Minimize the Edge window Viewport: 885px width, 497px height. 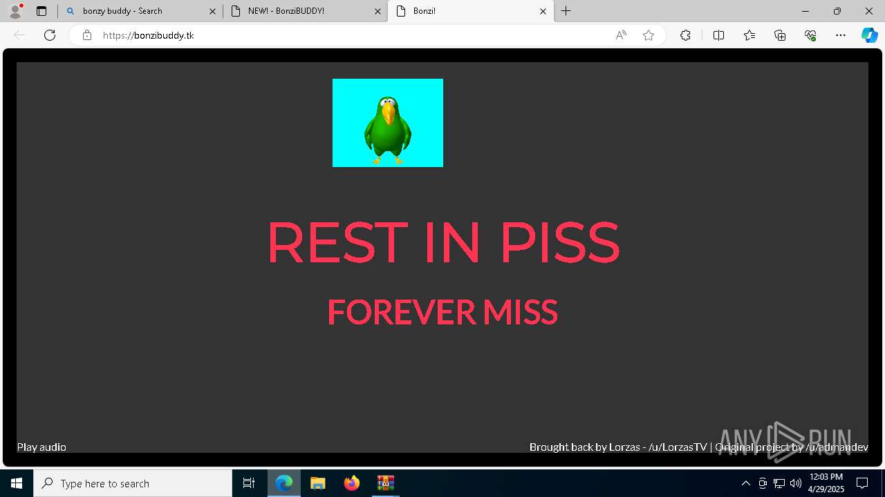805,11
